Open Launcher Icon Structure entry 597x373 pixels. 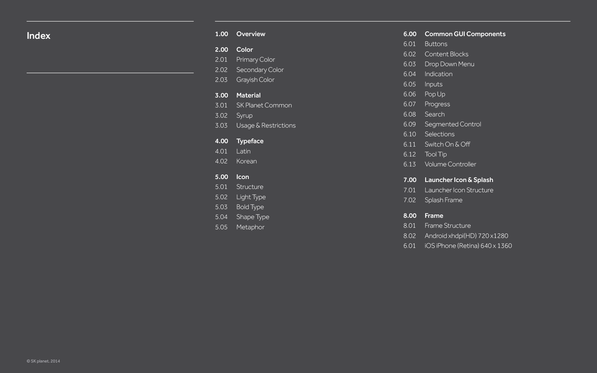click(x=459, y=190)
